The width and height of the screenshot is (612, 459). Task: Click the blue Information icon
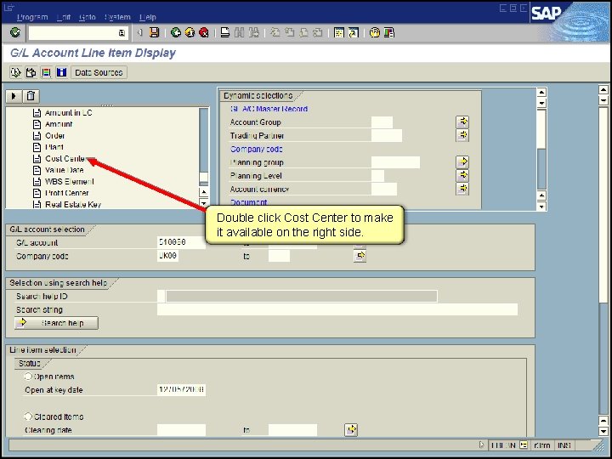pos(61,72)
